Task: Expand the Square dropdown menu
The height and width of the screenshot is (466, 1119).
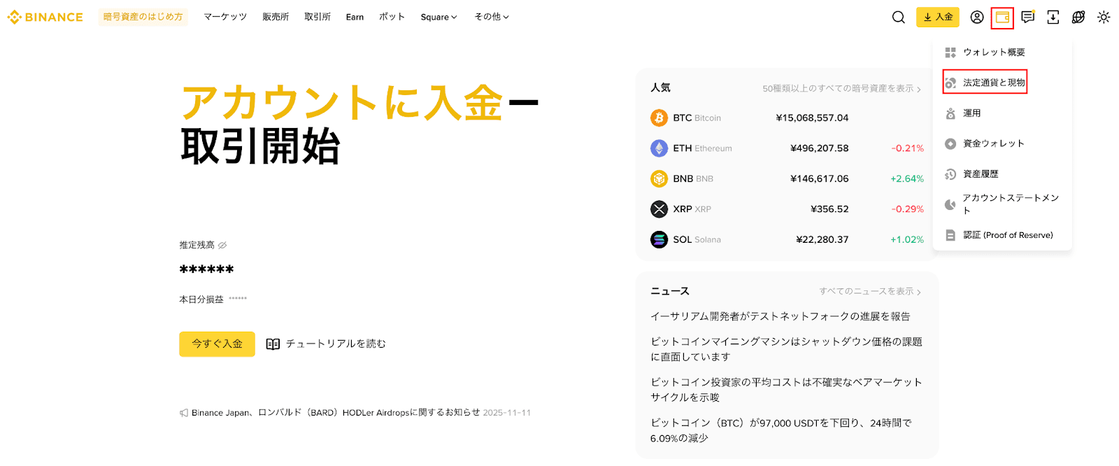Action: (x=439, y=17)
